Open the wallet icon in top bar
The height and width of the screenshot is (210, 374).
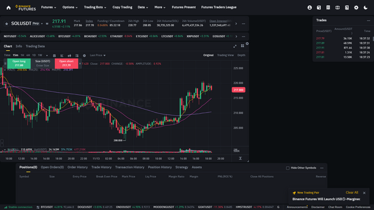(x=319, y=8)
